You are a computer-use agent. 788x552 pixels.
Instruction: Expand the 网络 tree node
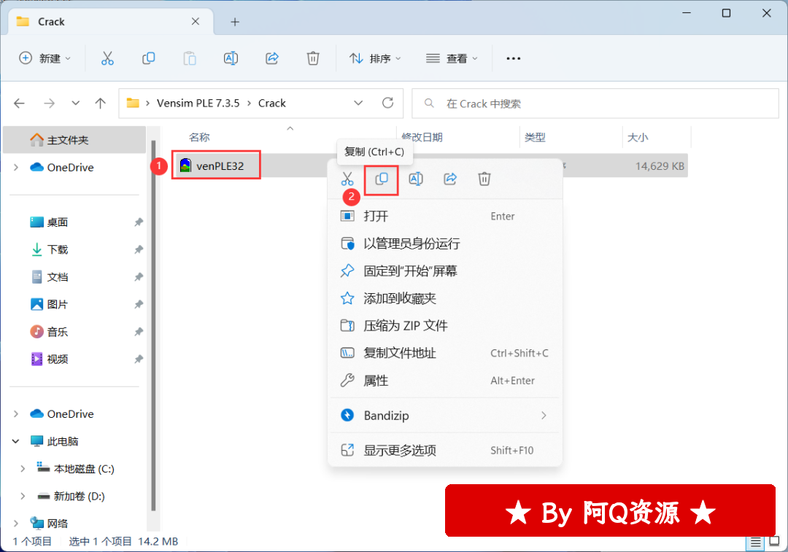click(x=15, y=524)
